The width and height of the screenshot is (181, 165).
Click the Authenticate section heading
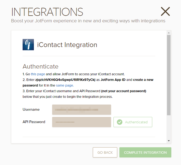40,66
